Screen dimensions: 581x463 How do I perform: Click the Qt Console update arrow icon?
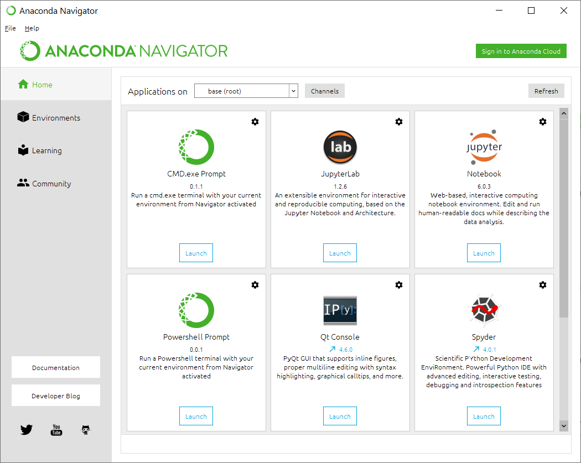coord(333,349)
